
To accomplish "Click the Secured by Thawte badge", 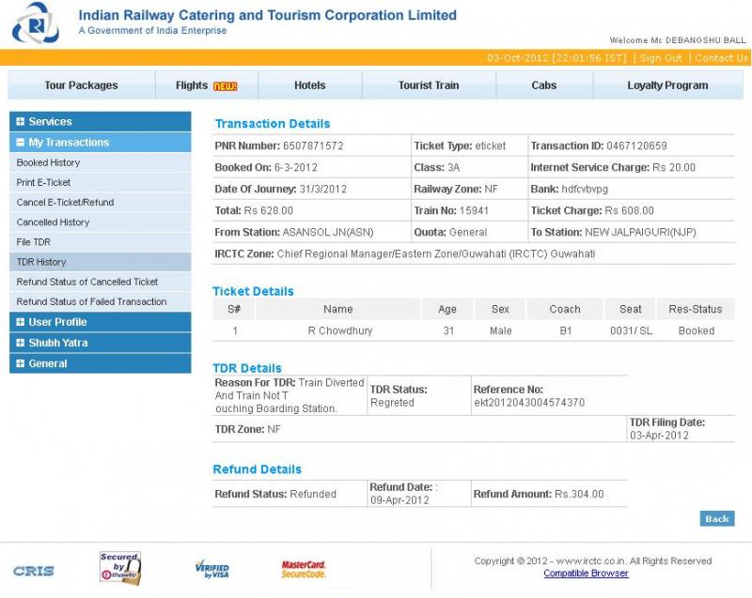I will pos(119,568).
